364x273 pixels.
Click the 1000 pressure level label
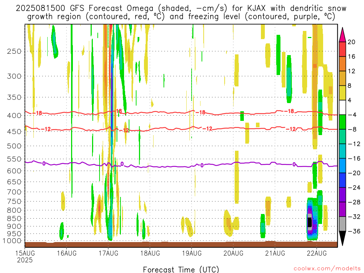tap(12, 241)
